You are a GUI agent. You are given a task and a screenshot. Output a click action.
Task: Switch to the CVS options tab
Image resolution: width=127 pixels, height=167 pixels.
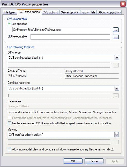point(50,12)
